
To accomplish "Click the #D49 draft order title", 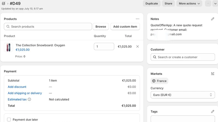I will click(15, 4).
